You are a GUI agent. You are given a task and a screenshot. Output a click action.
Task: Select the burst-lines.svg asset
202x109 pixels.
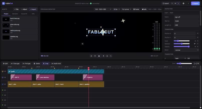[x=20, y=19]
